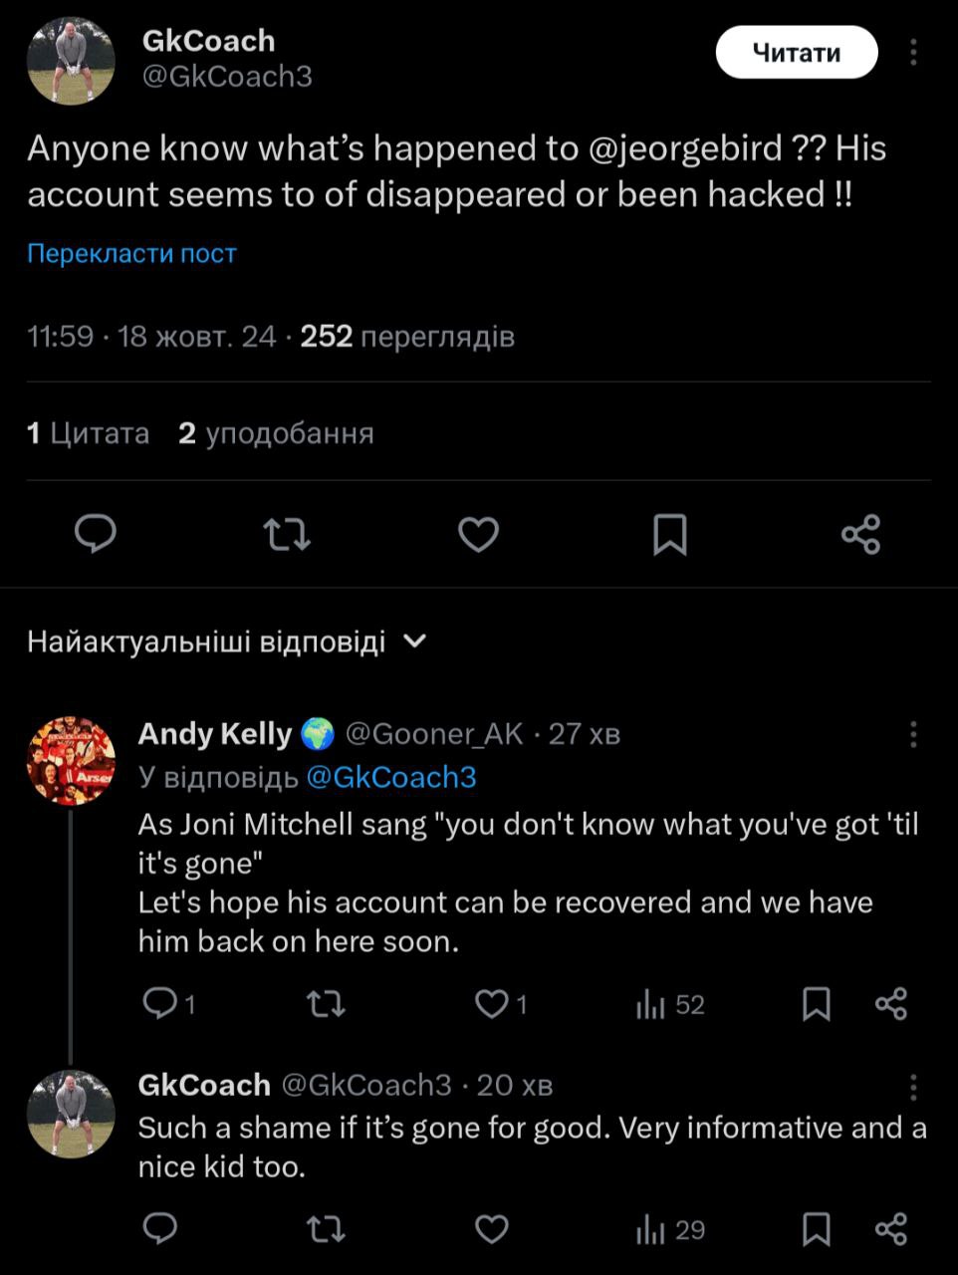Reply to Andy Kelly's comment
Viewport: 958px width, 1275px height.
[x=159, y=1004]
